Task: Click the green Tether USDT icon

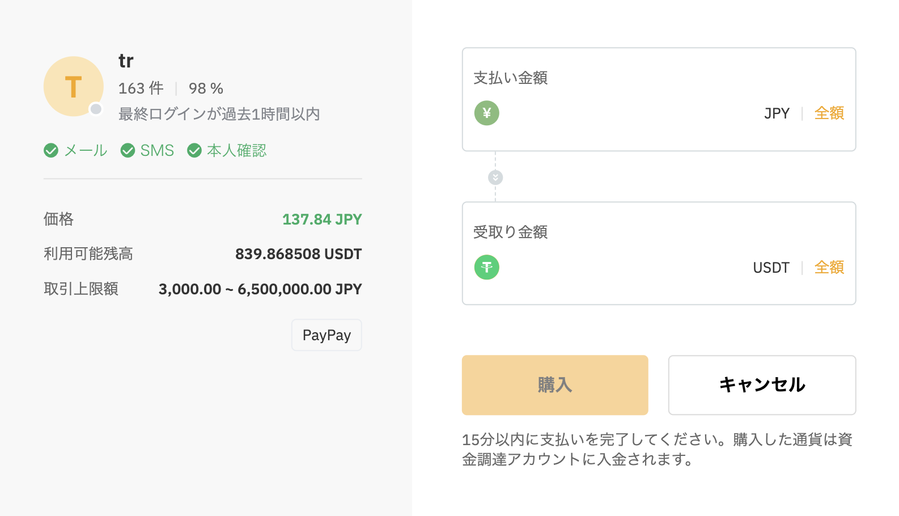Action: click(x=486, y=267)
